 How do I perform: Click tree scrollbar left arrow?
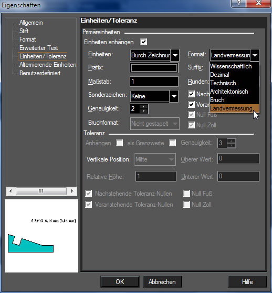point(11,191)
